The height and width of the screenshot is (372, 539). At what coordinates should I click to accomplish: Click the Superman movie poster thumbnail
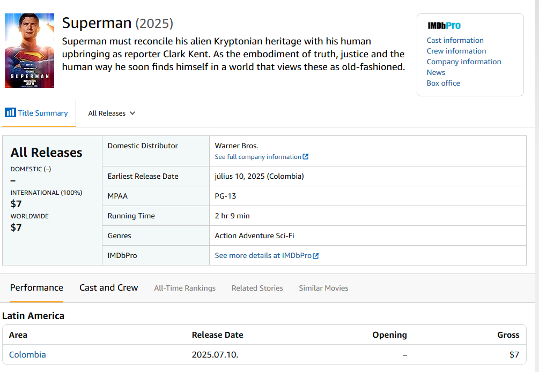29,50
